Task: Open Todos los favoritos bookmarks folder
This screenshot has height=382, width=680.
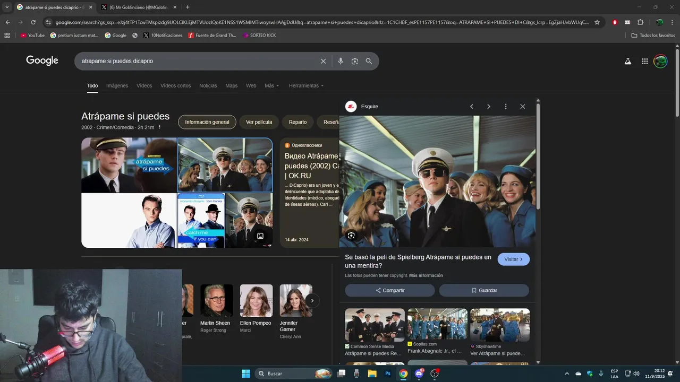Action: click(x=653, y=35)
